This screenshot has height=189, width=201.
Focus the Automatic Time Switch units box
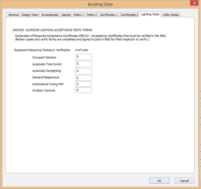pyautogui.click(x=83, y=64)
